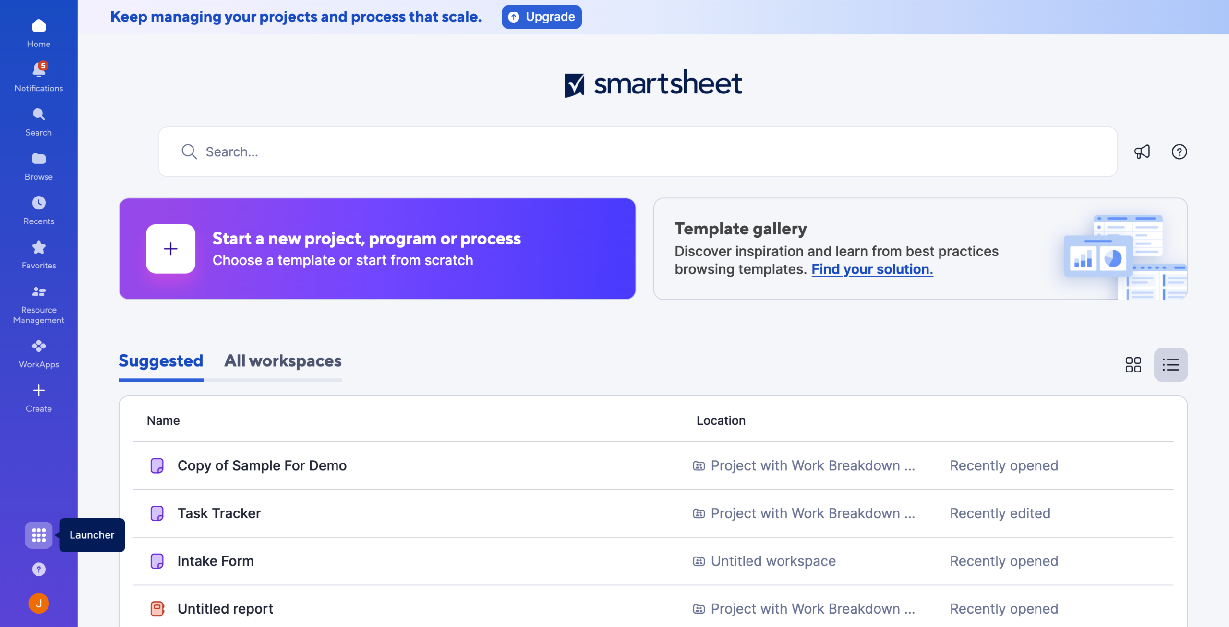Image resolution: width=1229 pixels, height=627 pixels.
Task: Click the plus tile to start new project
Action: click(170, 249)
